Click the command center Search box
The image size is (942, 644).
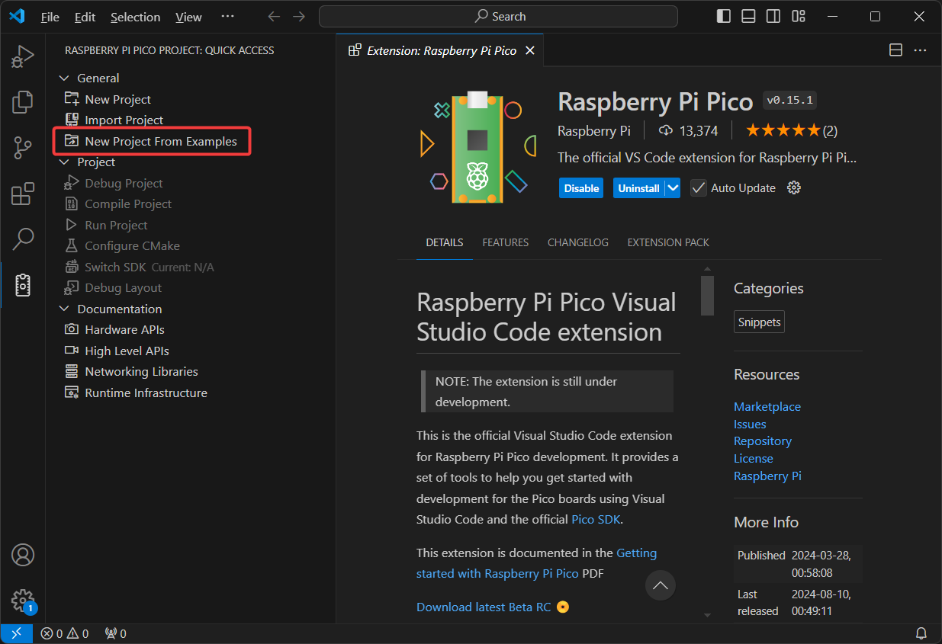click(498, 17)
